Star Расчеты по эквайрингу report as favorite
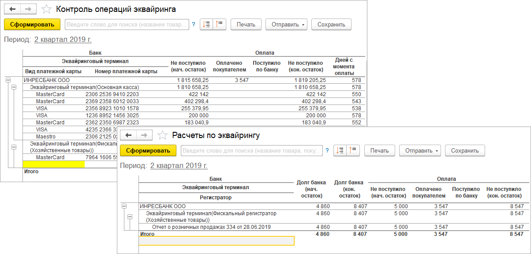The width and height of the screenshot is (531, 254). 162,135
